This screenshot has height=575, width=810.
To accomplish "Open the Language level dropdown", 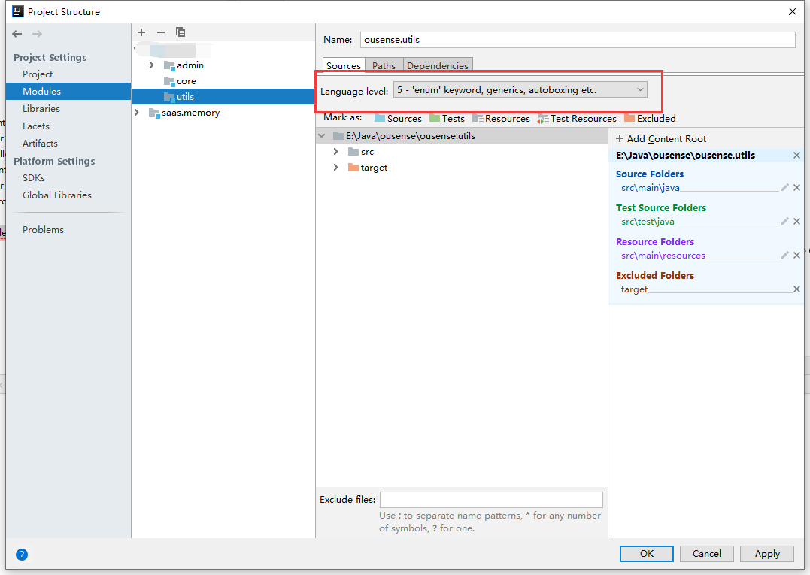I will tap(640, 89).
